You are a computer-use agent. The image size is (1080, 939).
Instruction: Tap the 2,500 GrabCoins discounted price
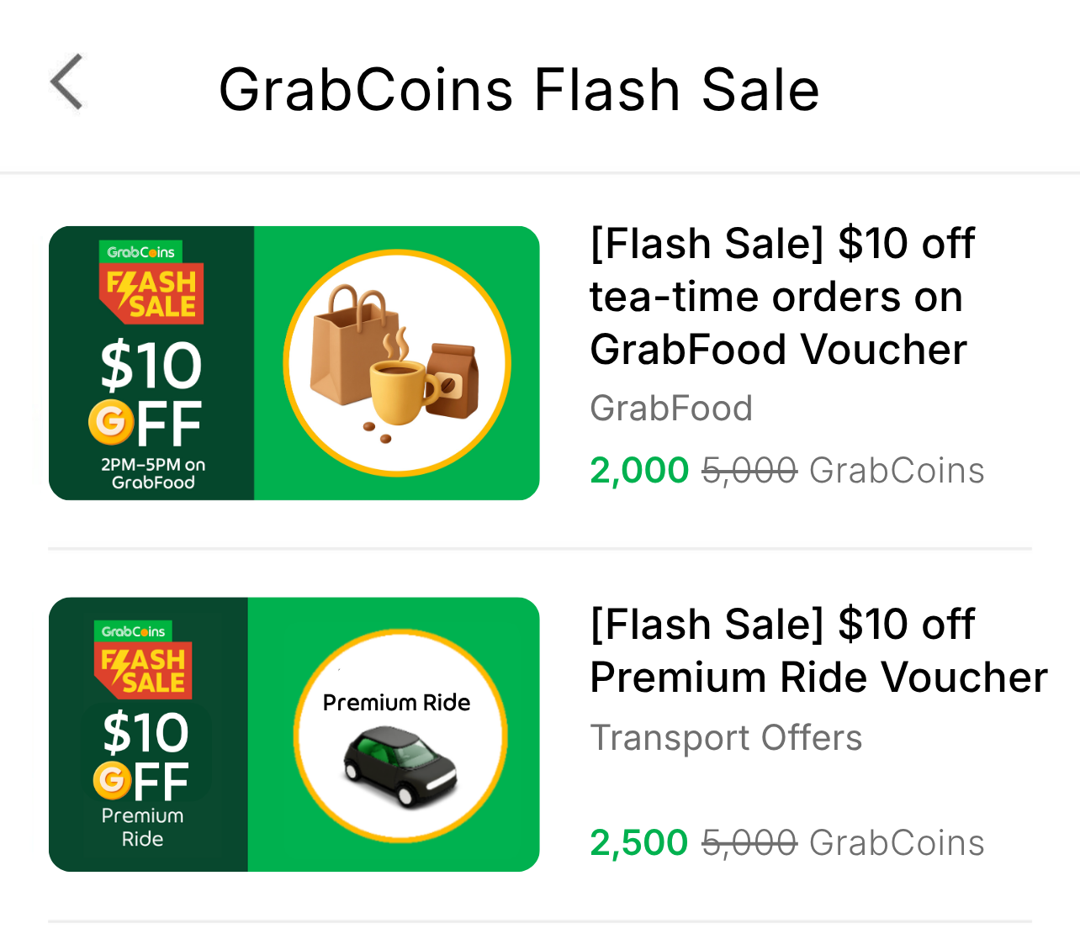(x=639, y=843)
